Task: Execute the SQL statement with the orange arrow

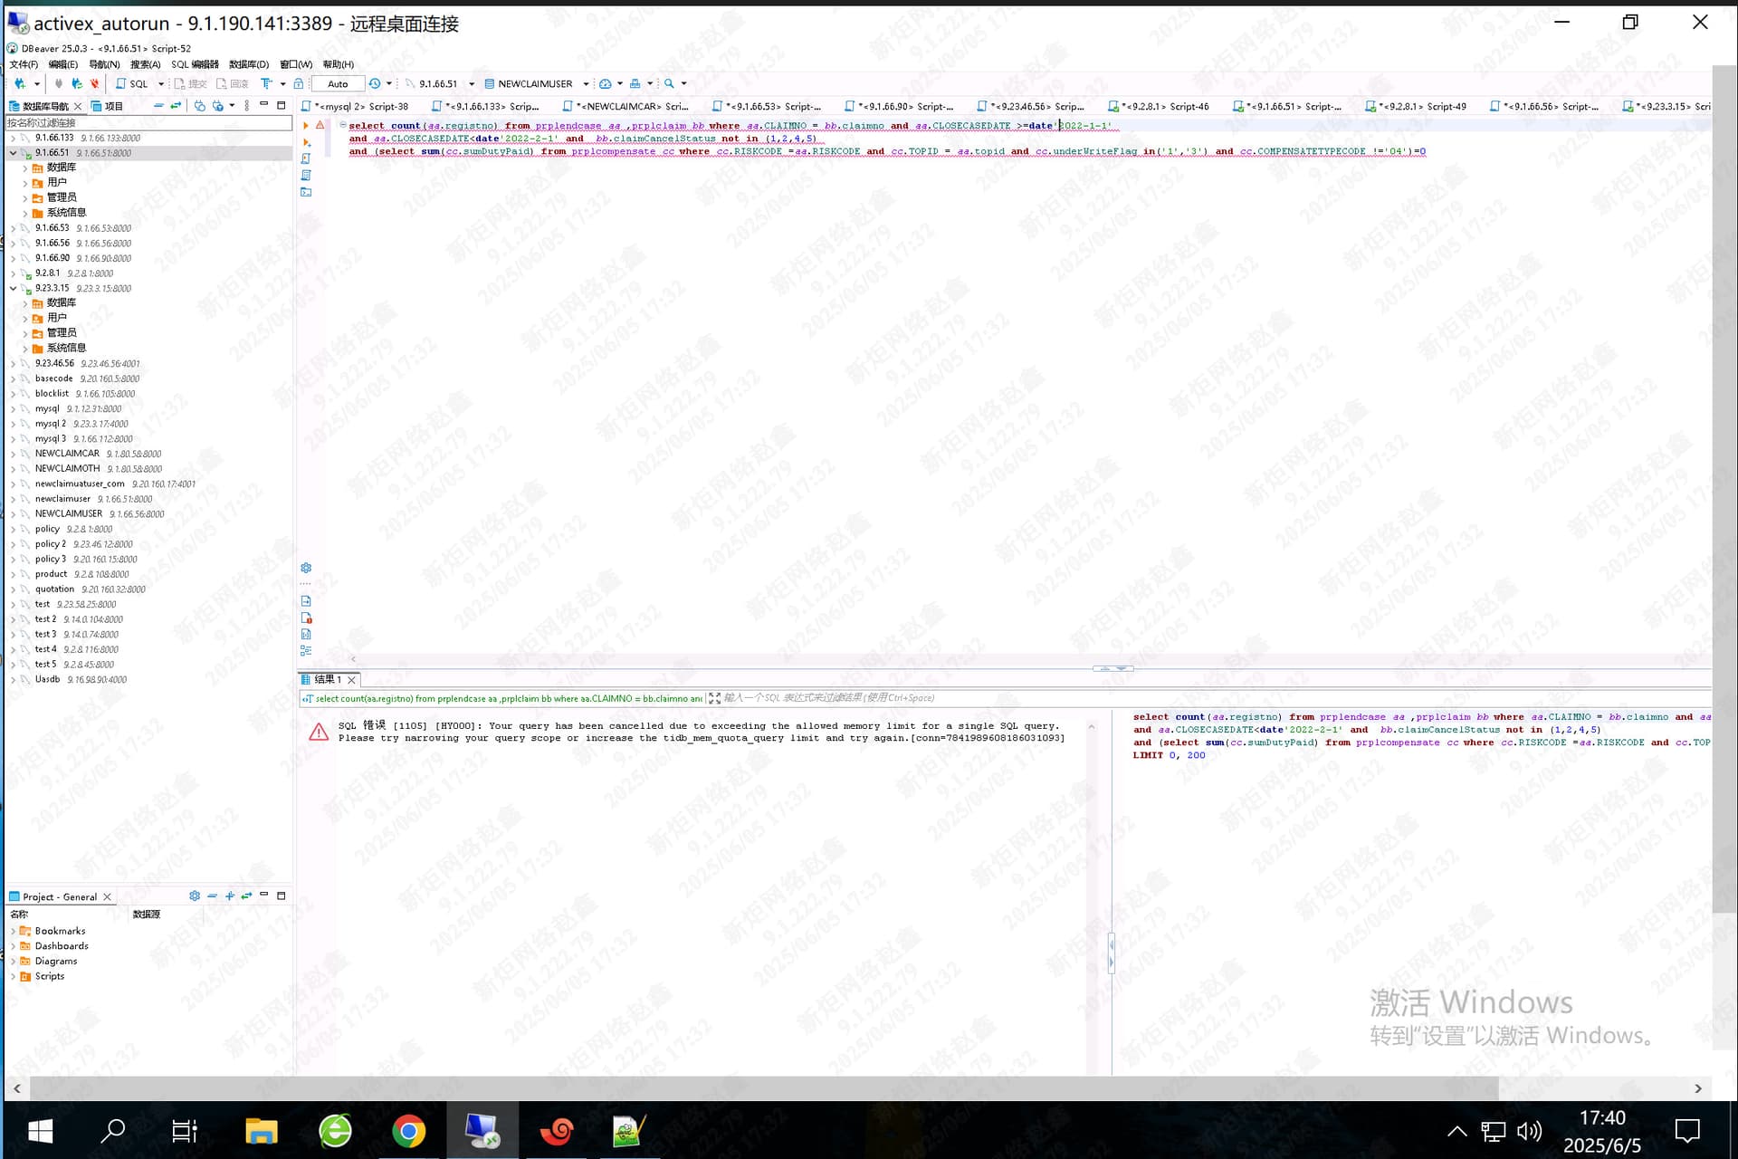Action: click(306, 126)
